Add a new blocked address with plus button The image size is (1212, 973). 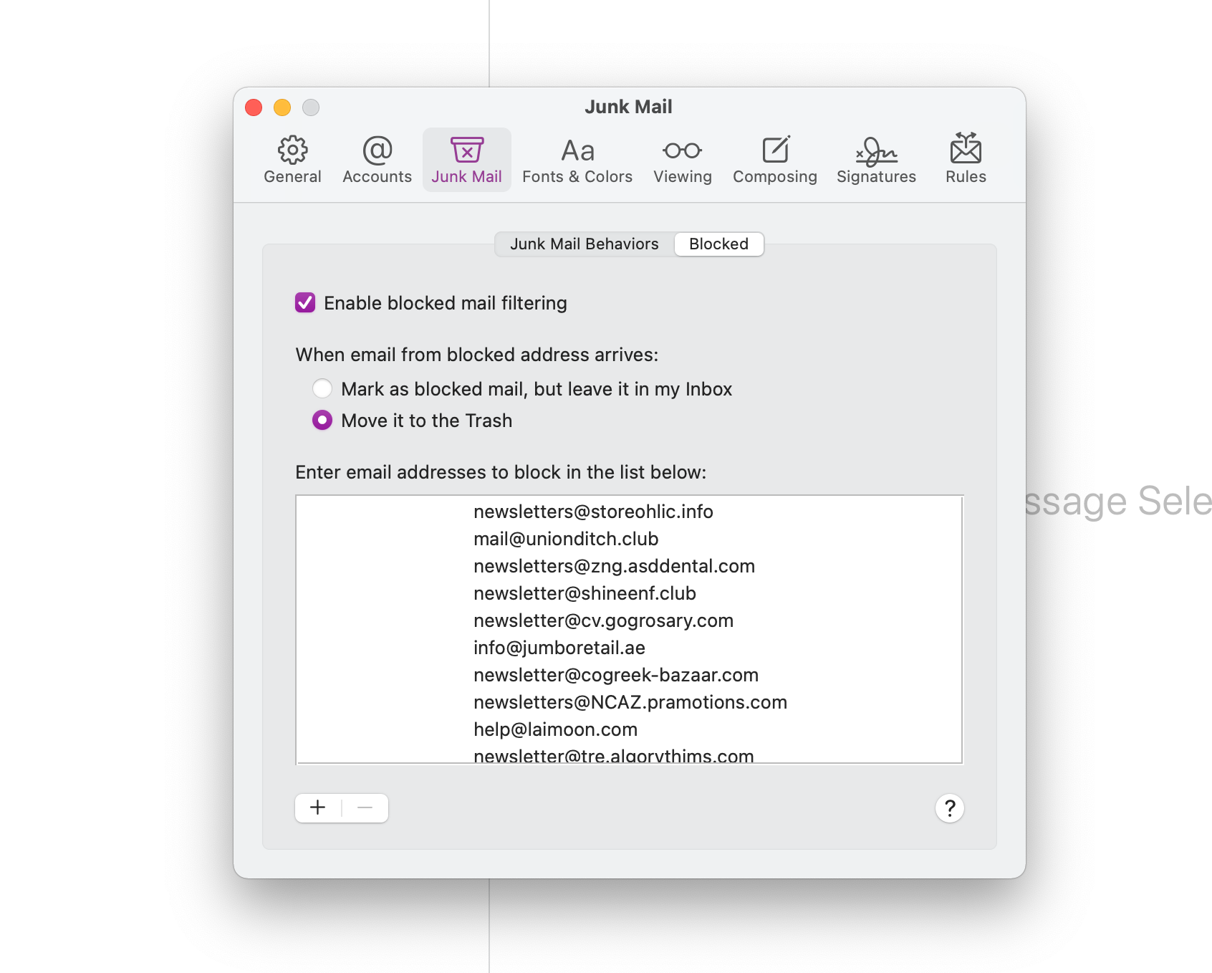317,807
